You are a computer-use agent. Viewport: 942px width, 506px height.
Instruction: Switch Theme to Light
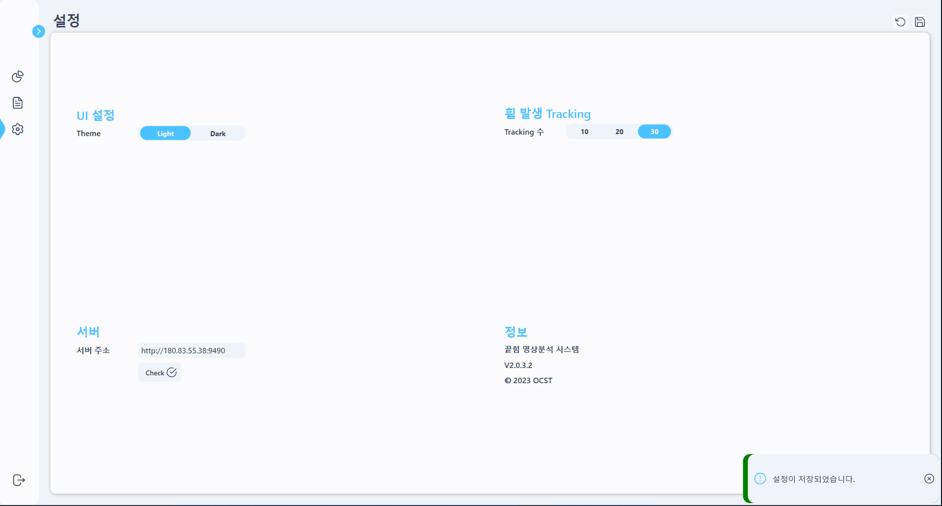tap(165, 133)
